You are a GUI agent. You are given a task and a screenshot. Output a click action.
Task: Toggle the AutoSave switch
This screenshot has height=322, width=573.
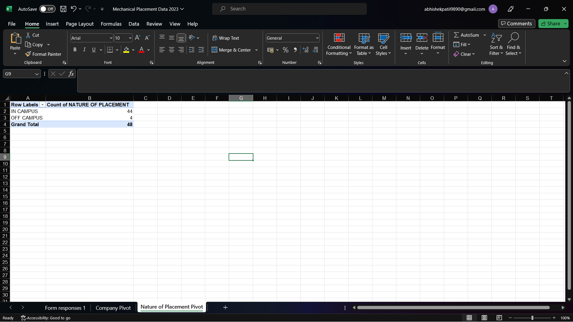tap(47, 9)
